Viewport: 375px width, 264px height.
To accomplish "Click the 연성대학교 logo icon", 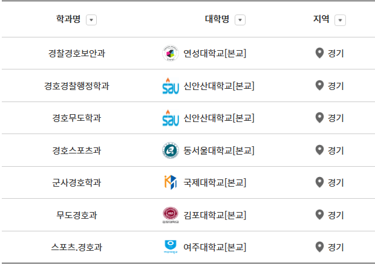I will tap(171, 53).
